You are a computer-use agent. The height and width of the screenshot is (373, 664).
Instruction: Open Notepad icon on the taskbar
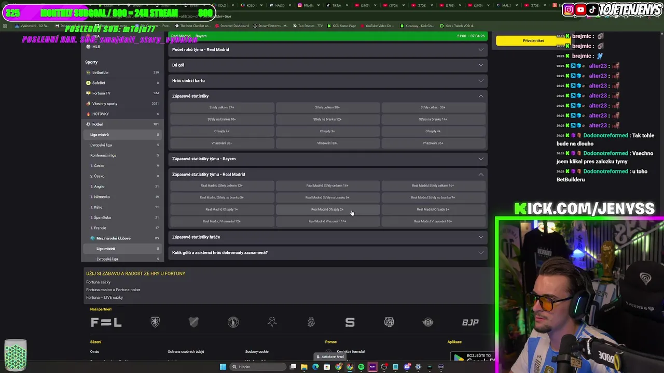(395, 367)
